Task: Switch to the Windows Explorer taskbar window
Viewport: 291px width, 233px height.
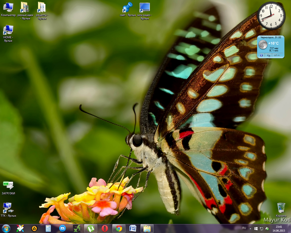Action: click(147, 228)
